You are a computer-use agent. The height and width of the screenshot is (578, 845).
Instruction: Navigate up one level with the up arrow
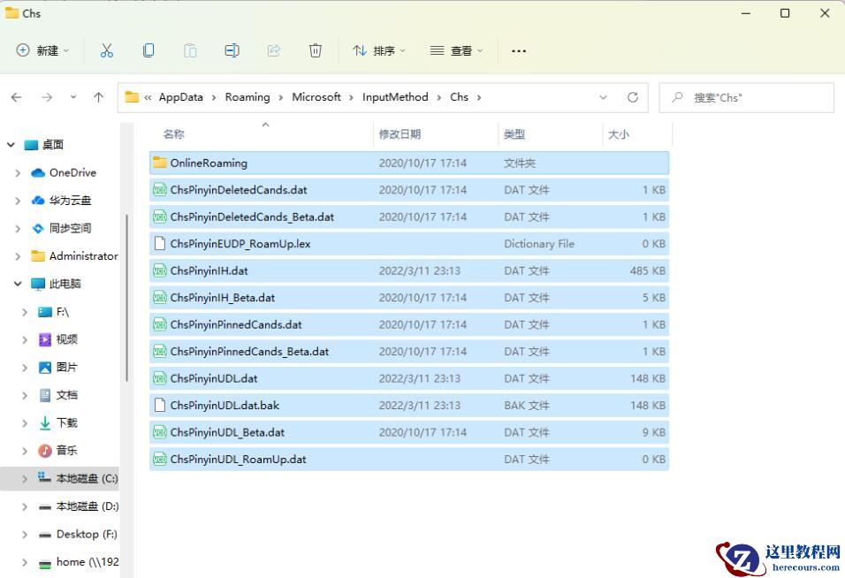[x=98, y=97]
